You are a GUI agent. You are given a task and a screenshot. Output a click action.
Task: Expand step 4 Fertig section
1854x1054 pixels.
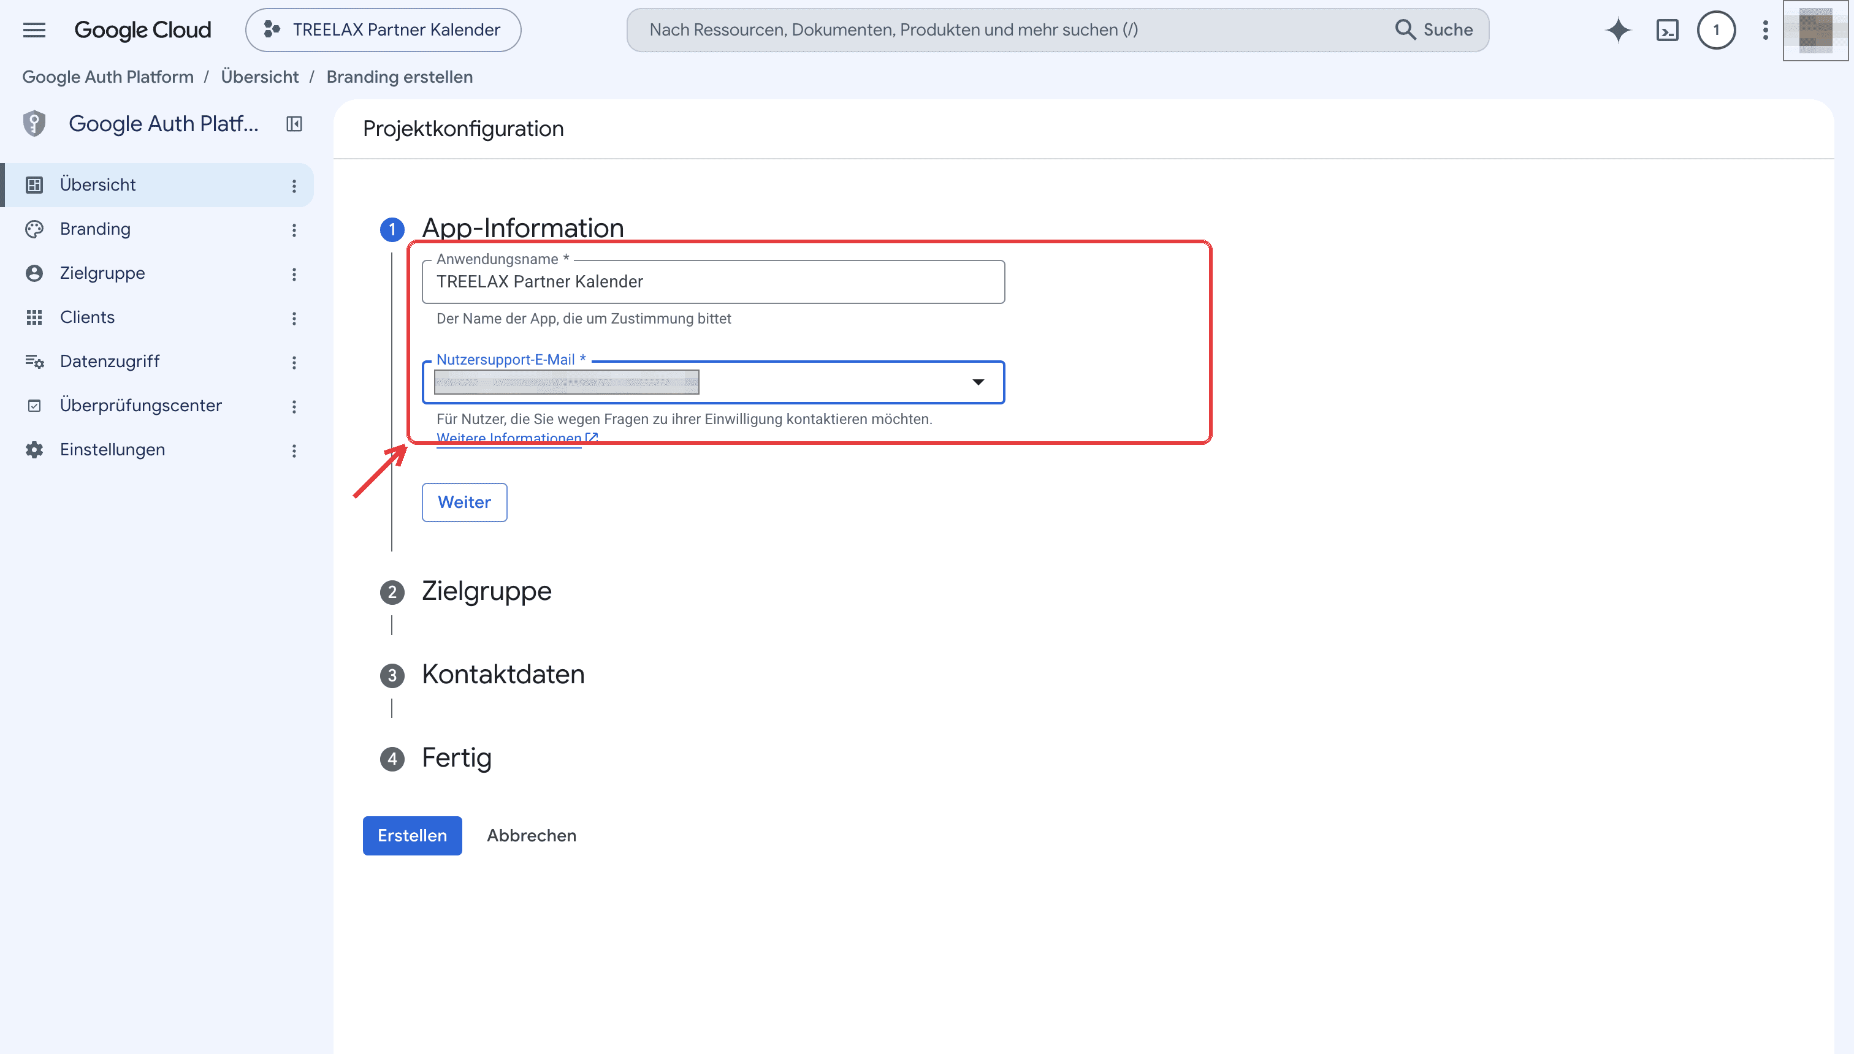tap(457, 758)
